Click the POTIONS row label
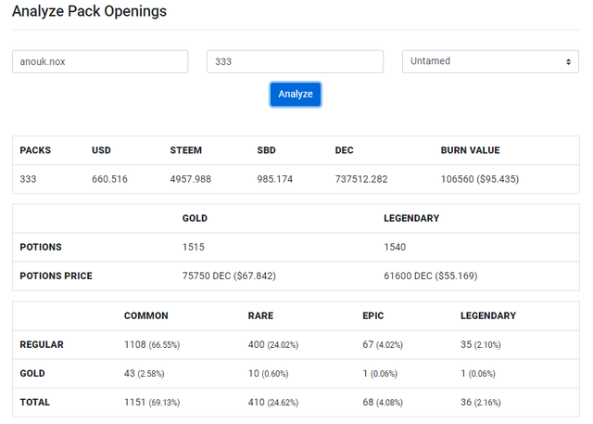The height and width of the screenshot is (424, 593). 41,247
